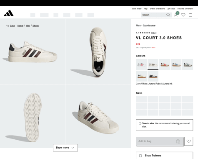This screenshot has height=159, width=198.
Task: Open the wishlist heart in header
Action: click(183, 15)
